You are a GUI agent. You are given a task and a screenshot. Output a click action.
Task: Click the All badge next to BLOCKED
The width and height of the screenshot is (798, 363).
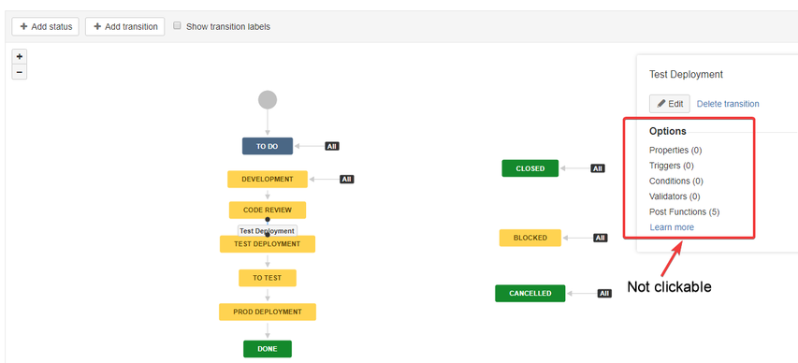[x=601, y=238]
